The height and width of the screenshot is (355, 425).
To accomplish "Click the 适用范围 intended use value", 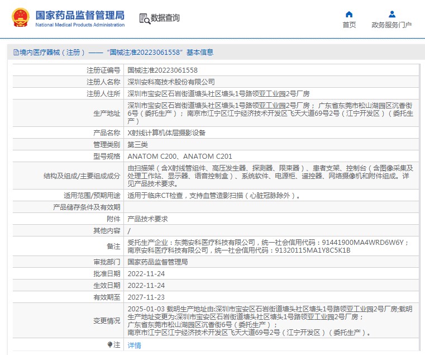I will [x=214, y=196].
